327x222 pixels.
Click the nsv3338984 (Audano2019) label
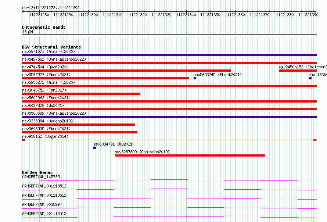(47, 121)
